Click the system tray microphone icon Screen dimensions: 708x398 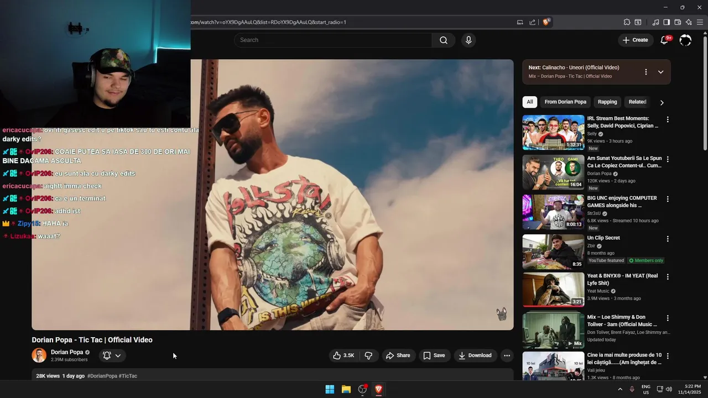(632, 389)
